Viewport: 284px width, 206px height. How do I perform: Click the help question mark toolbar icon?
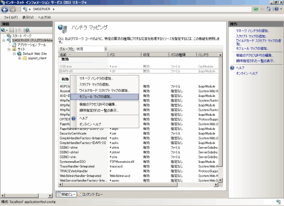pos(277,9)
